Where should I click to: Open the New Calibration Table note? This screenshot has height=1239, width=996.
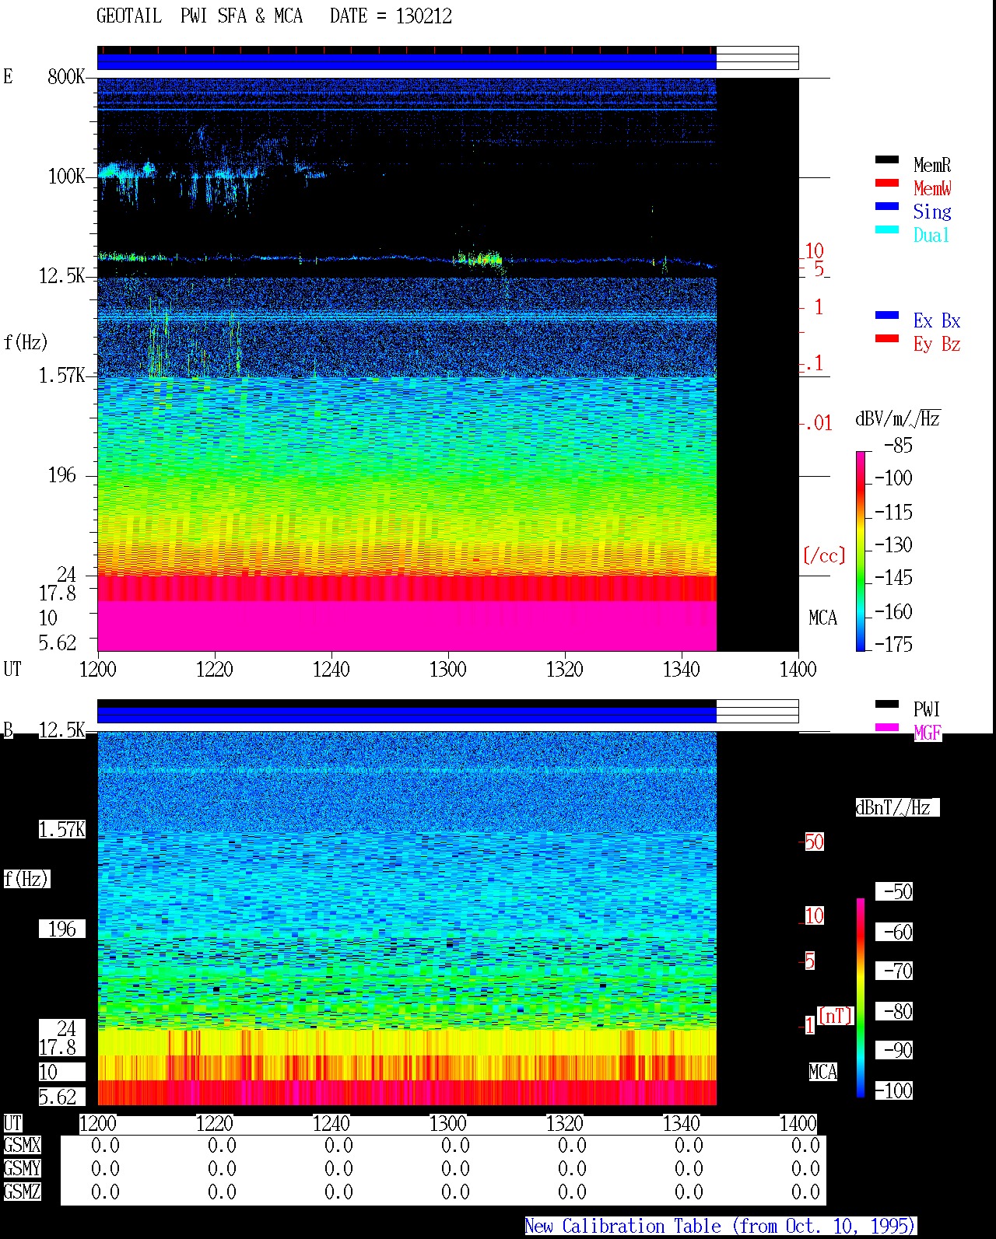(720, 1226)
